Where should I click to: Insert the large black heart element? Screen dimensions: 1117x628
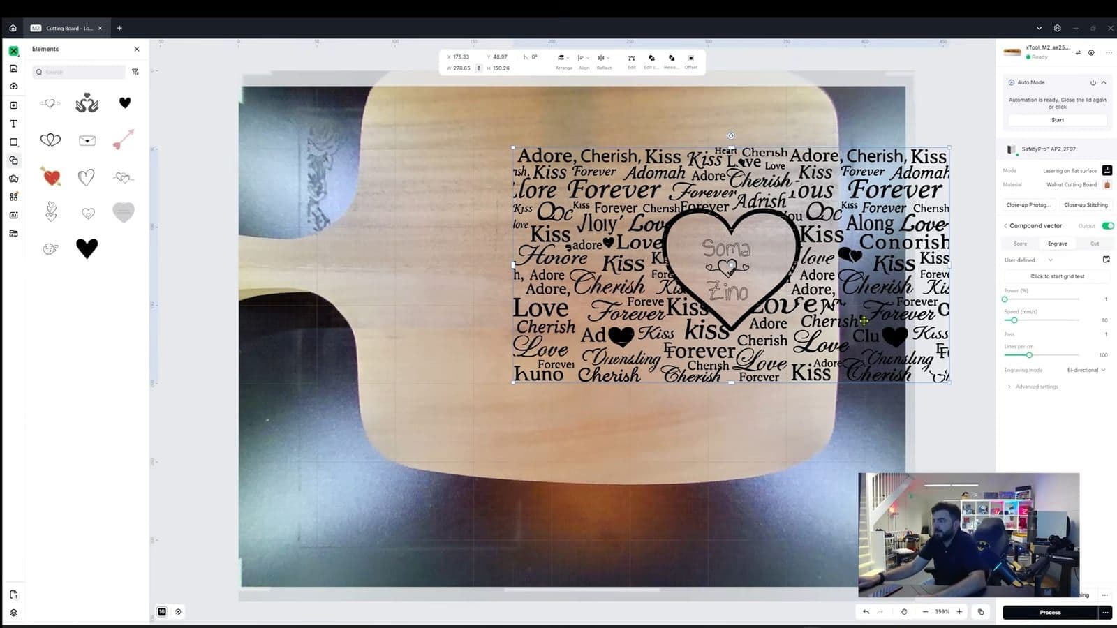click(87, 248)
